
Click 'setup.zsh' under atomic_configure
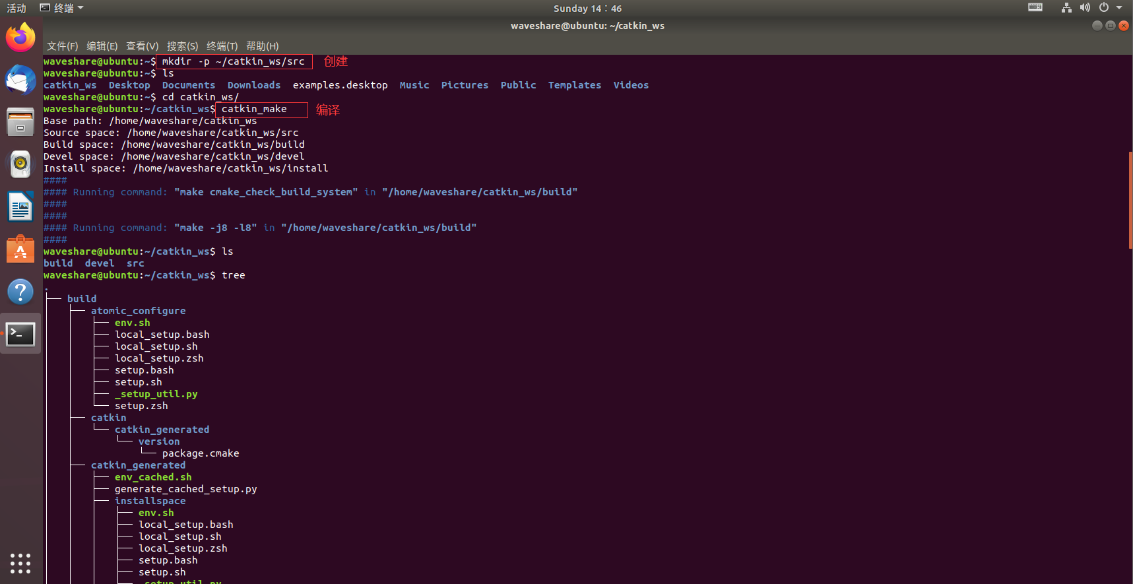click(141, 406)
